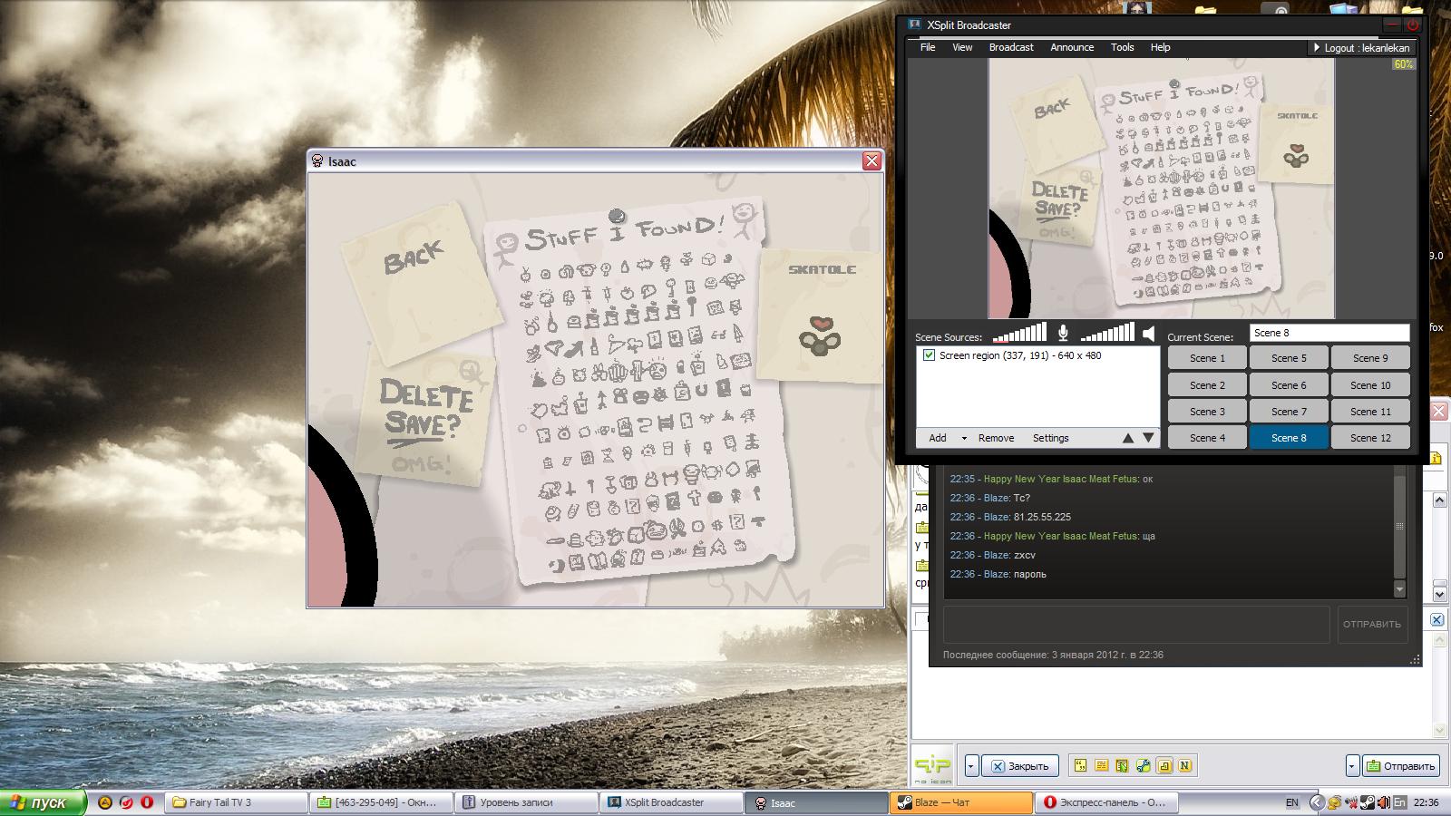Click the XSplit preview thumbnail

tap(1161, 189)
